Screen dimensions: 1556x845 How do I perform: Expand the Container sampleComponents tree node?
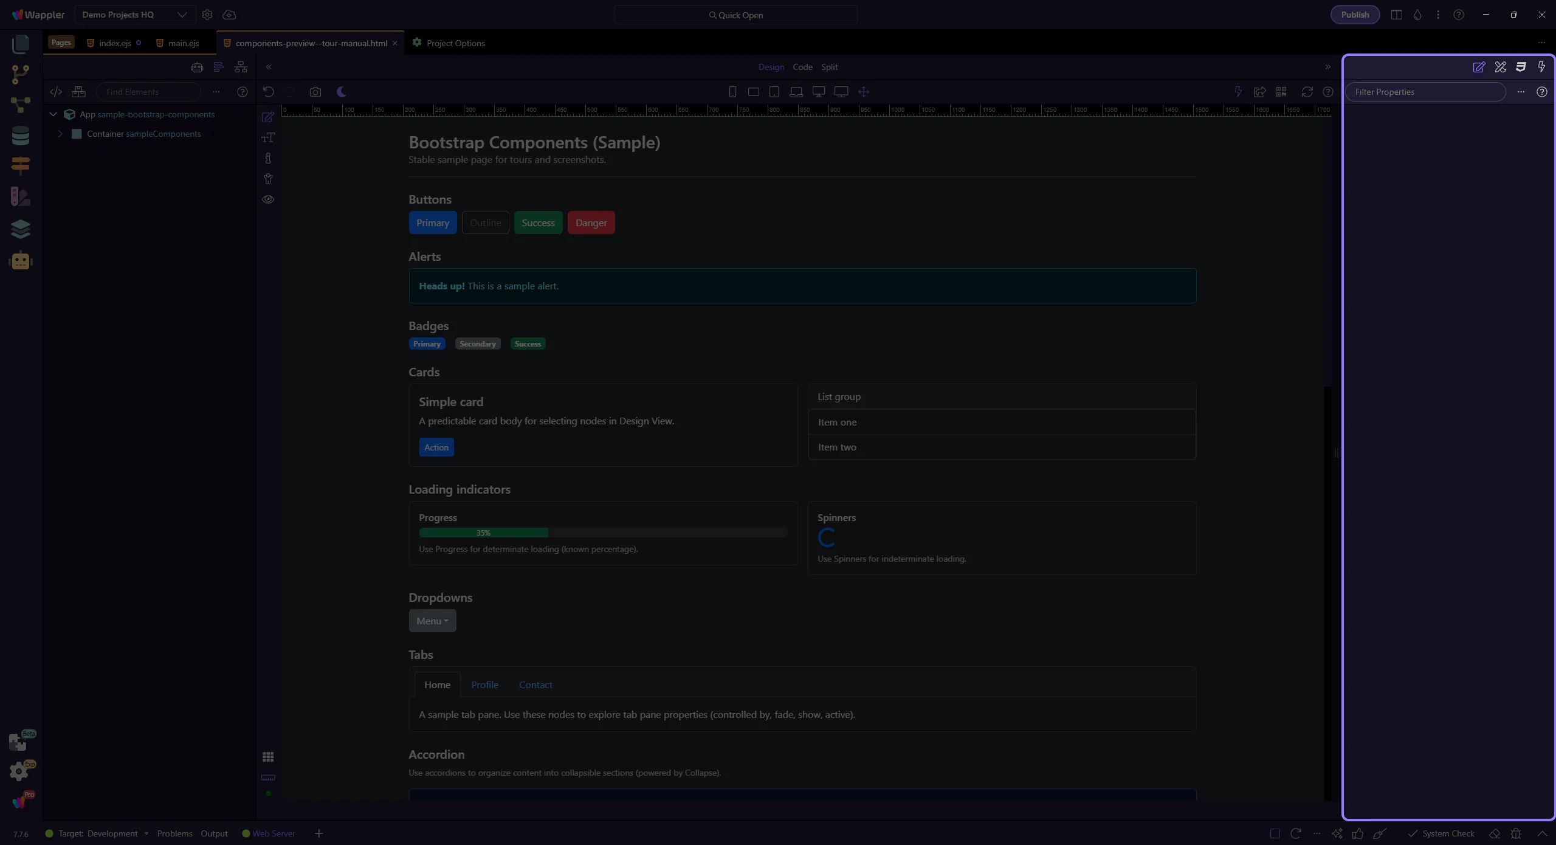point(60,134)
